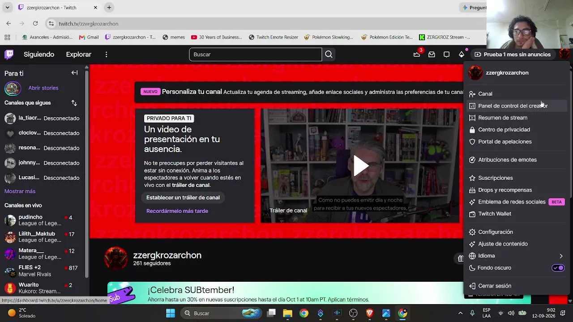Open Wuarito live channel in sidebar
Screen dimensions: 573x322
(43, 288)
